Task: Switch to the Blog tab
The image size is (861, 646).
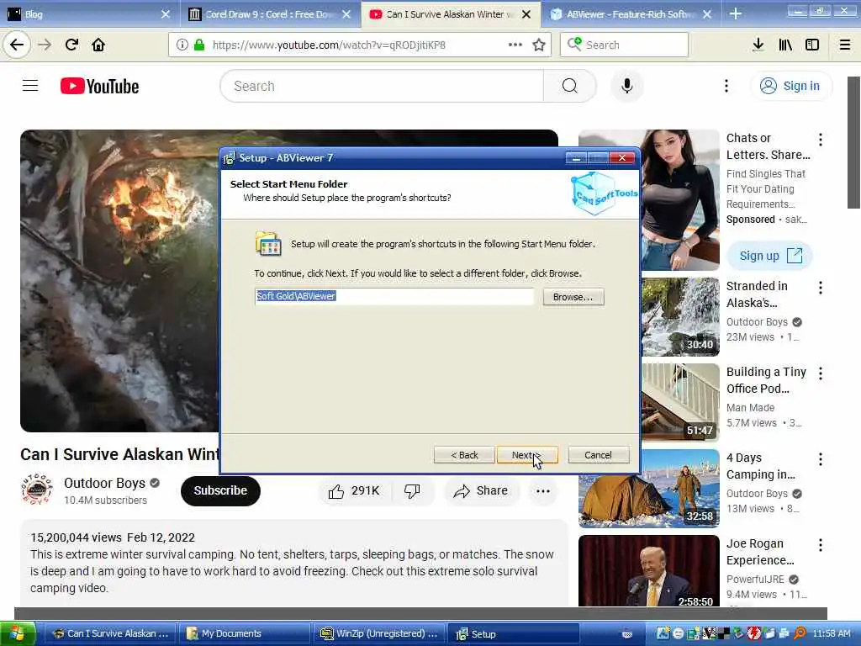Action: (89, 14)
